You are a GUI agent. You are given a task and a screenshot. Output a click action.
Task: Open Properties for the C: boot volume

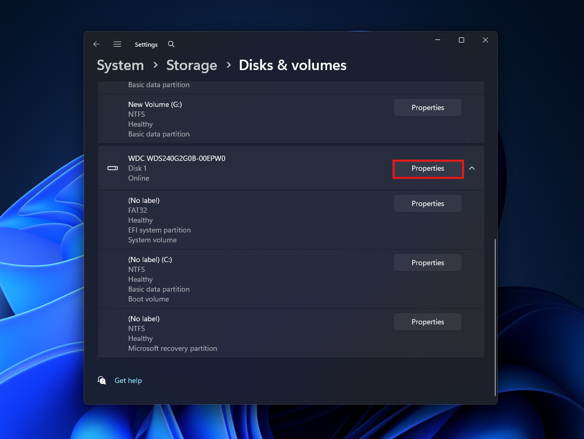tap(427, 262)
